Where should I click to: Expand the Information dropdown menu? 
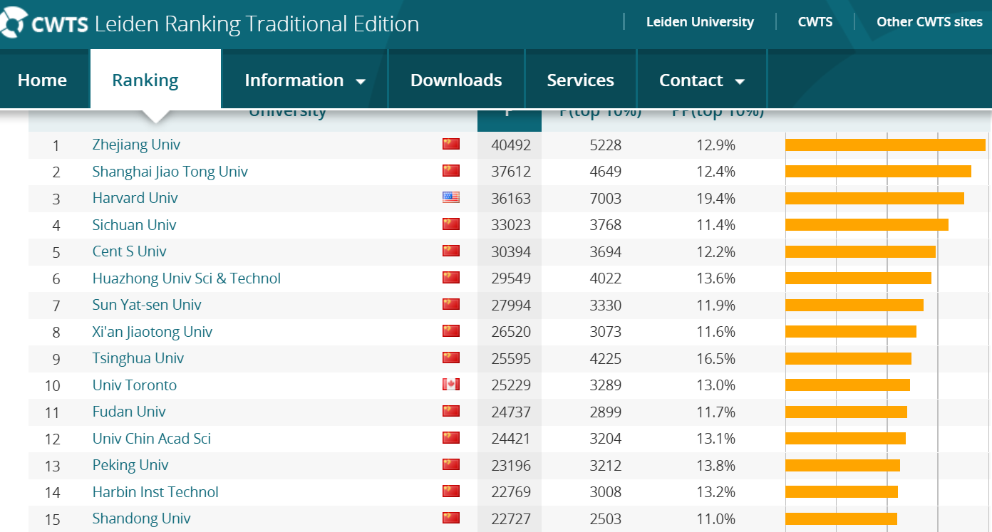pos(304,80)
